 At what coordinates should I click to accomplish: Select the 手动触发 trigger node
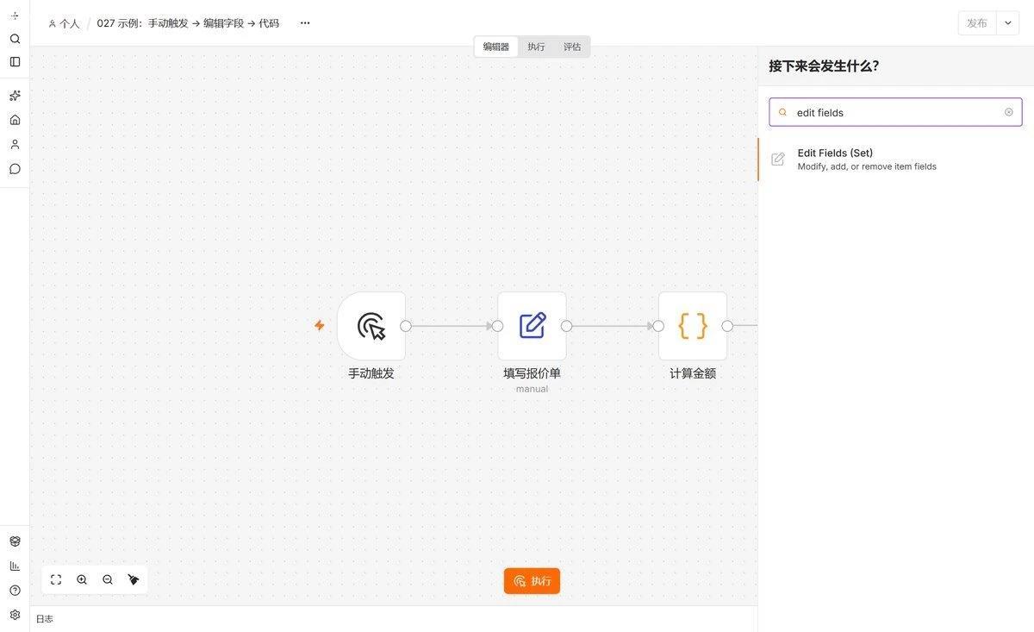[371, 326]
